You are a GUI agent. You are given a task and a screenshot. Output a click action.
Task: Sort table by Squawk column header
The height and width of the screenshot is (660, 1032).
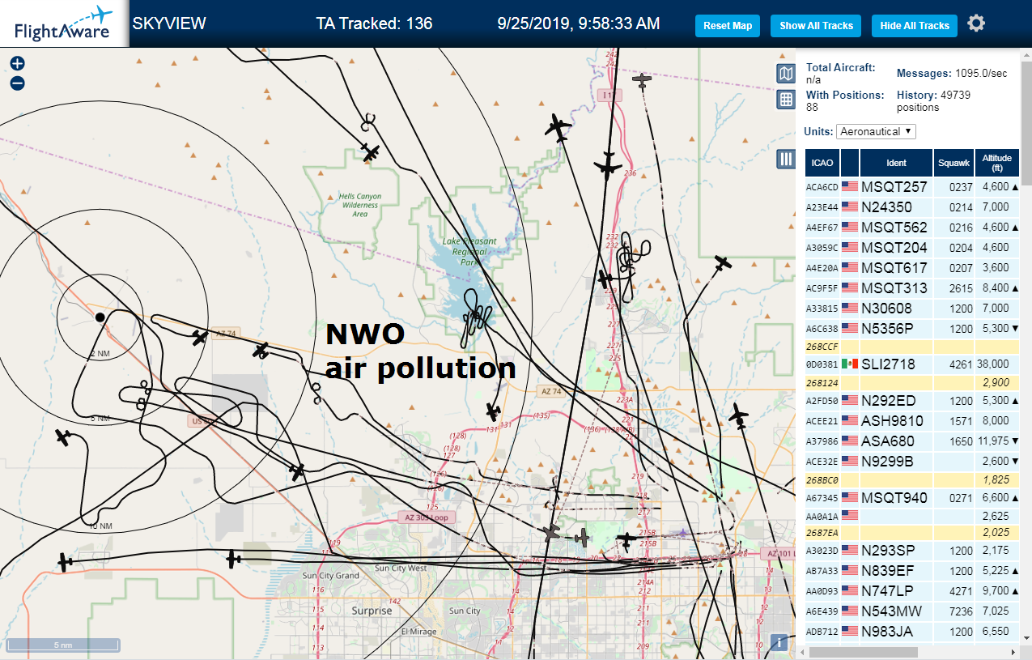(x=953, y=163)
